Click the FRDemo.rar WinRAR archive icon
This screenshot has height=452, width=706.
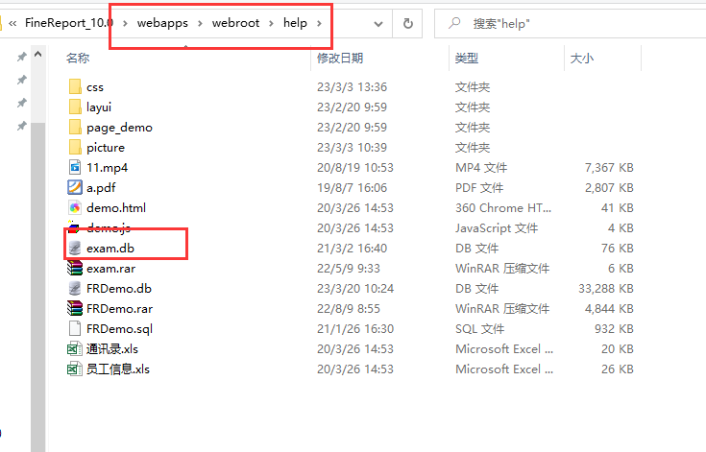75,308
